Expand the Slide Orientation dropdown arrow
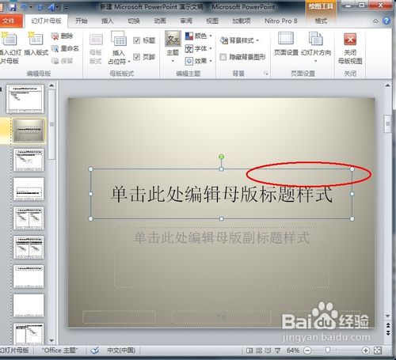The image size is (396, 360). [x=316, y=61]
